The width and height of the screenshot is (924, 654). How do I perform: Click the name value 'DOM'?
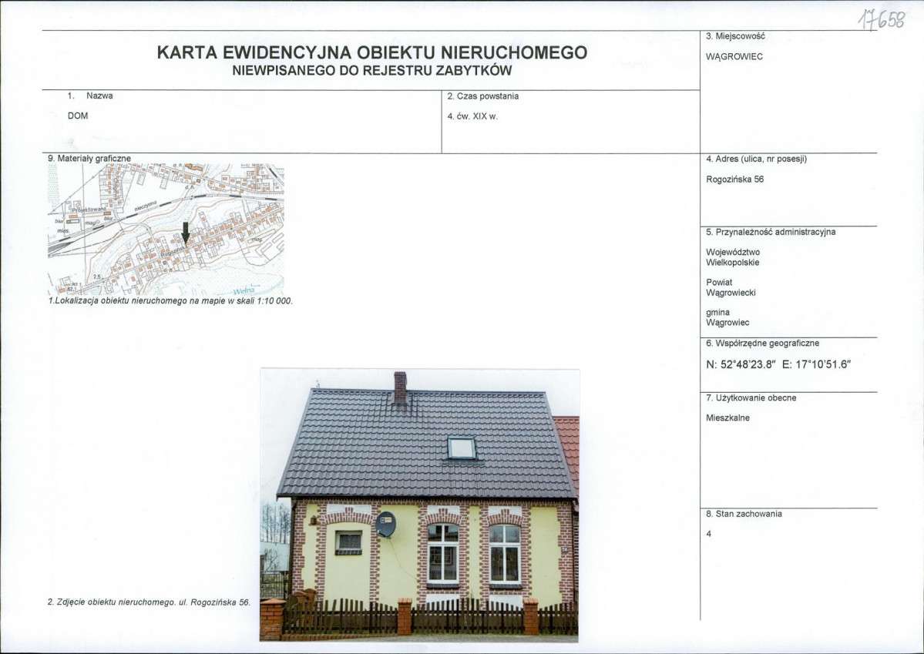[x=78, y=116]
